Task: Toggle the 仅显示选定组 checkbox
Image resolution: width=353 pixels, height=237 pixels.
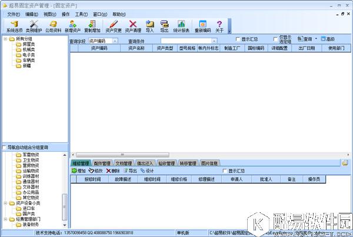Action: coord(275,39)
